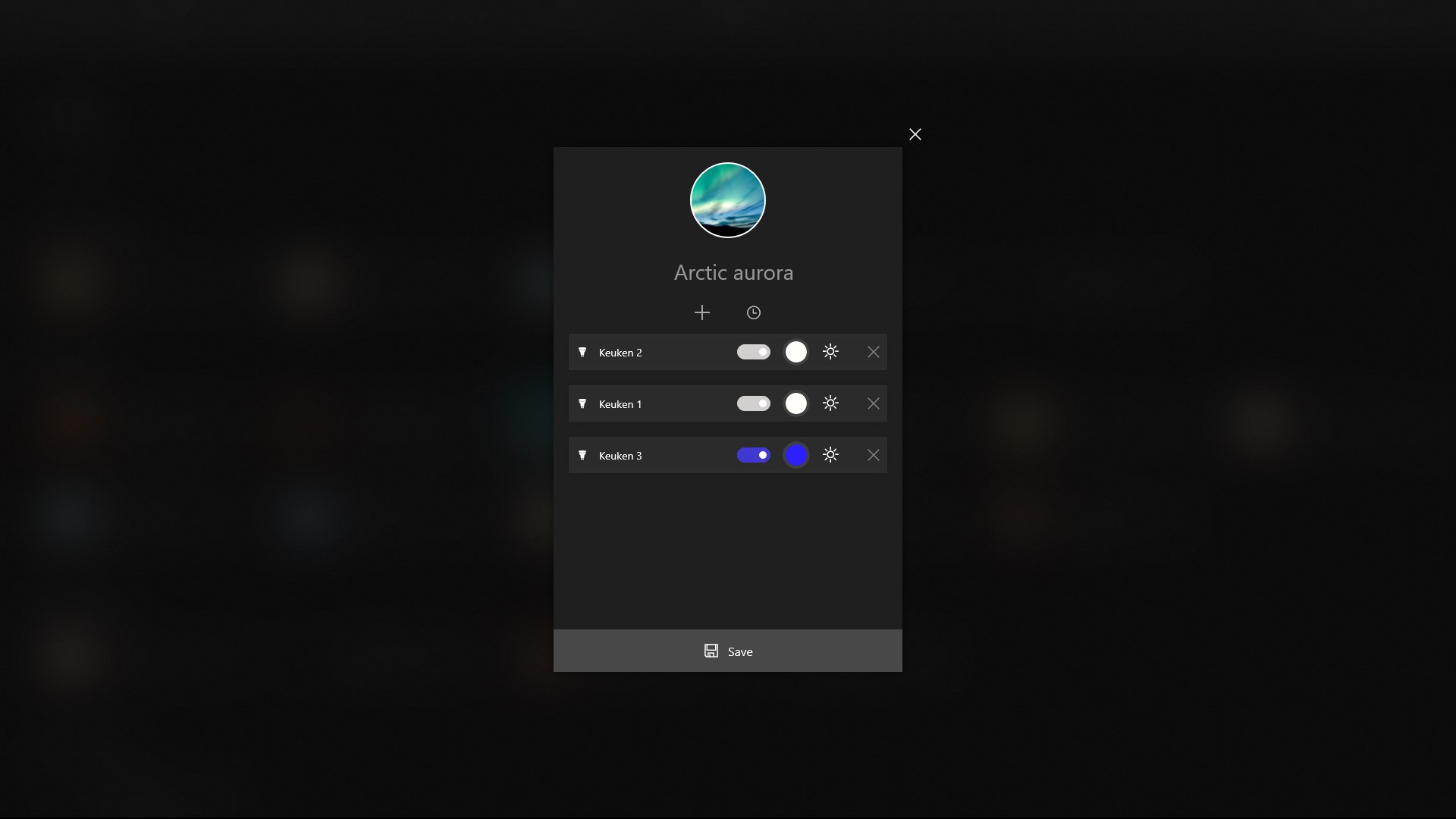Remove Keuken 2 from the scene
This screenshot has height=819, width=1456.
click(x=873, y=352)
